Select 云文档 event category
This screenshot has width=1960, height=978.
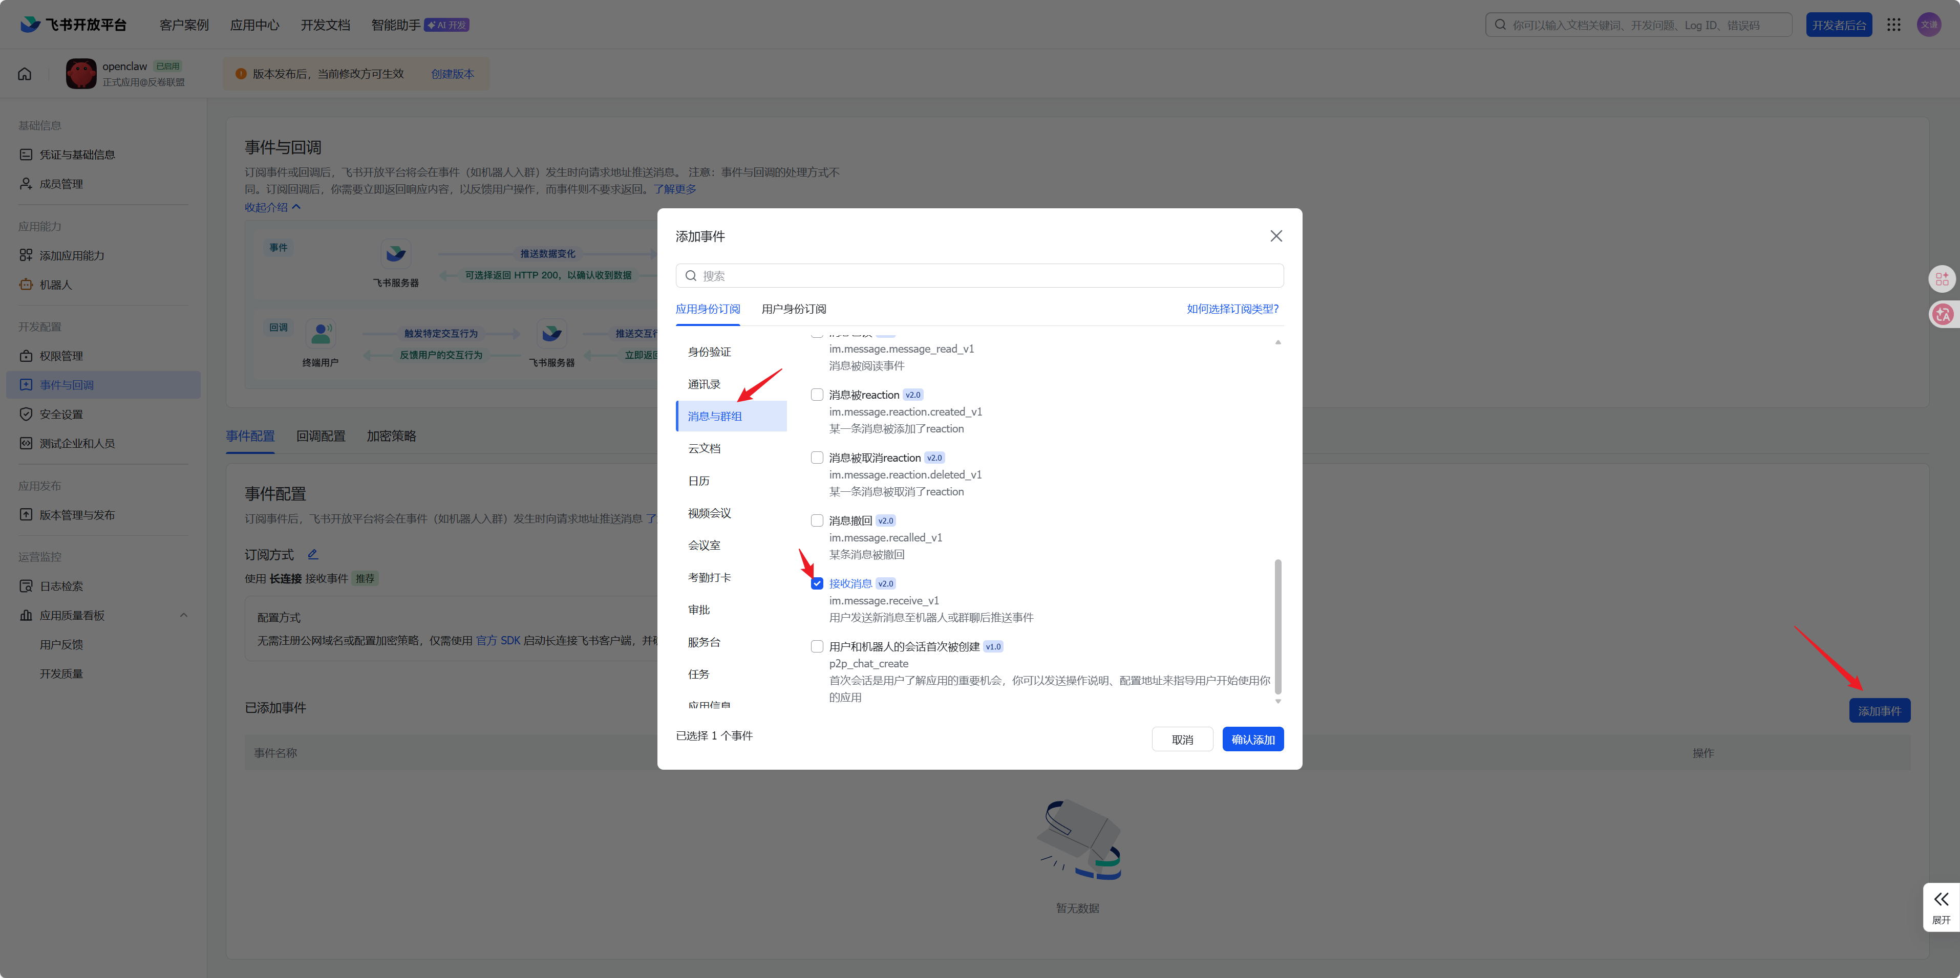(x=731, y=449)
